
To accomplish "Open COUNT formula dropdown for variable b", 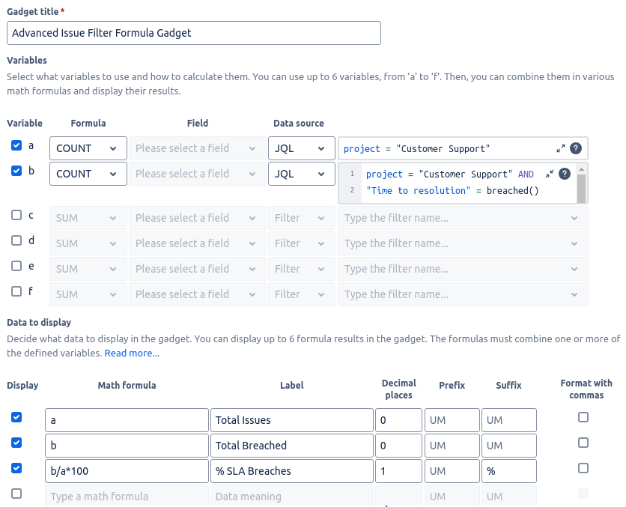I will pos(88,174).
